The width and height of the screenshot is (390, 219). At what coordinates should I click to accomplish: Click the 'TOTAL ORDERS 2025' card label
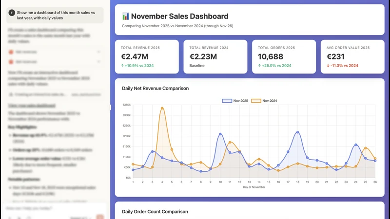click(276, 48)
